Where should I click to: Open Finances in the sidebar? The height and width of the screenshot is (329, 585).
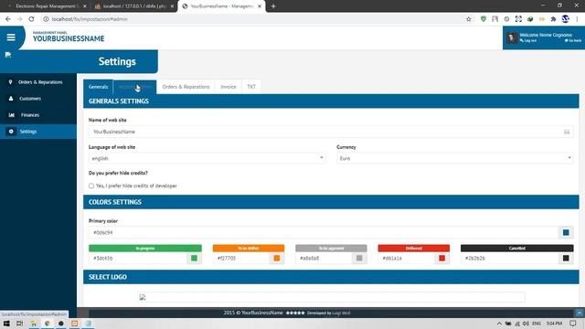[x=38, y=115]
